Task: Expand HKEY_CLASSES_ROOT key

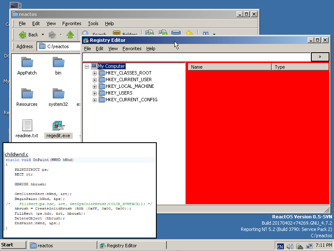Action: point(94,73)
